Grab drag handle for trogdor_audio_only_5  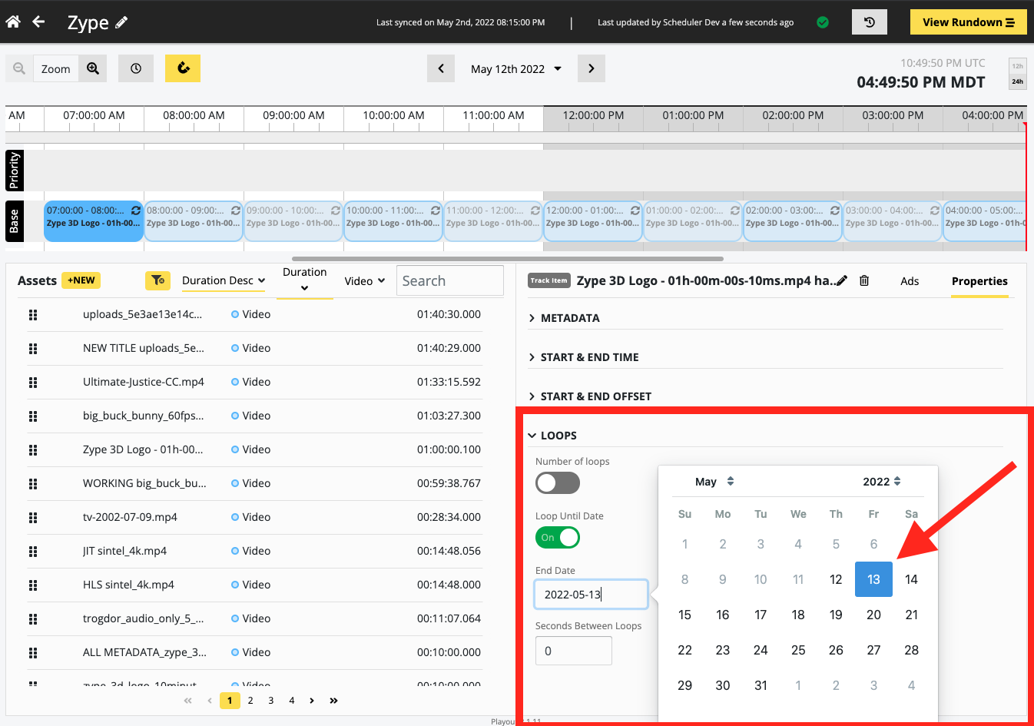33,618
